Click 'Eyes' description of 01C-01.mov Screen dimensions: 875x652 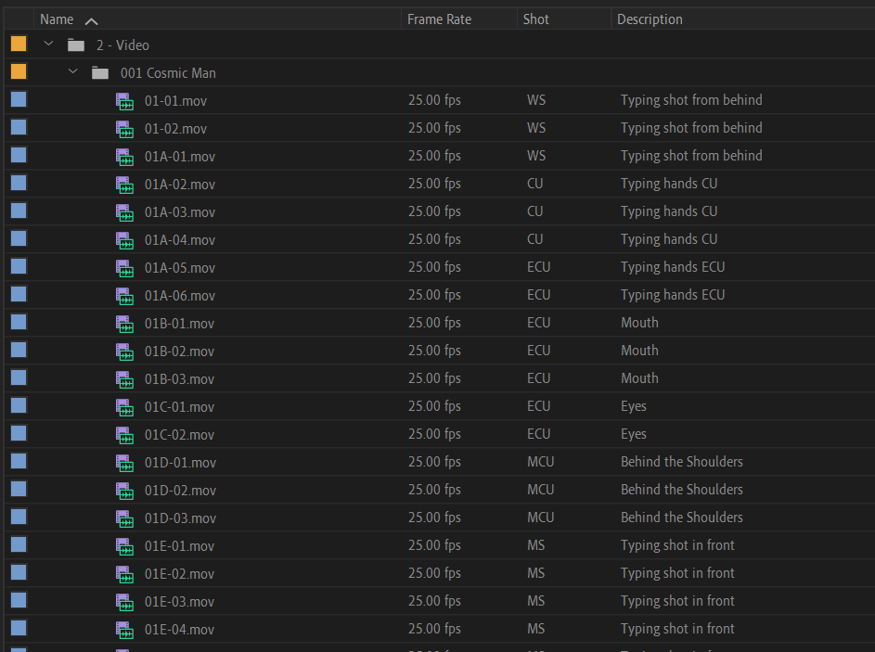pos(634,406)
